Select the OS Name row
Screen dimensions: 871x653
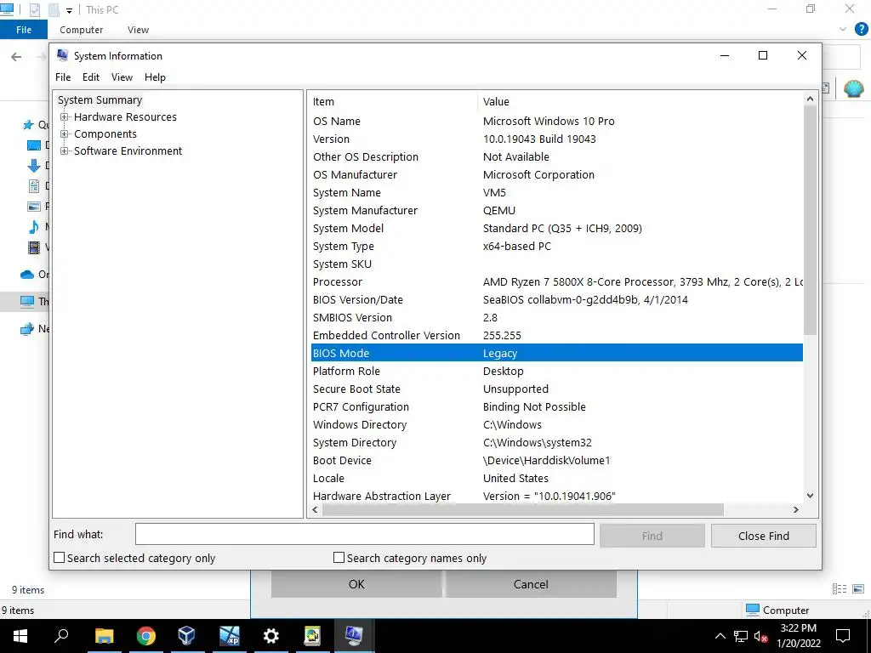coord(557,121)
